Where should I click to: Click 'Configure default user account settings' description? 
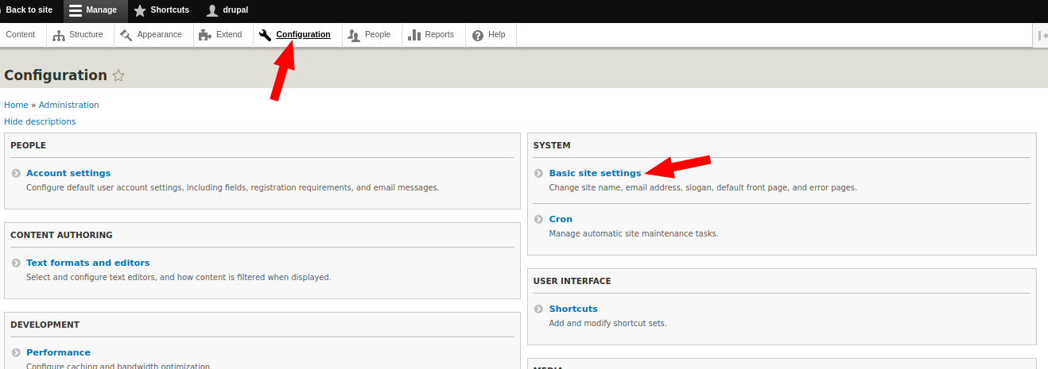(x=232, y=188)
